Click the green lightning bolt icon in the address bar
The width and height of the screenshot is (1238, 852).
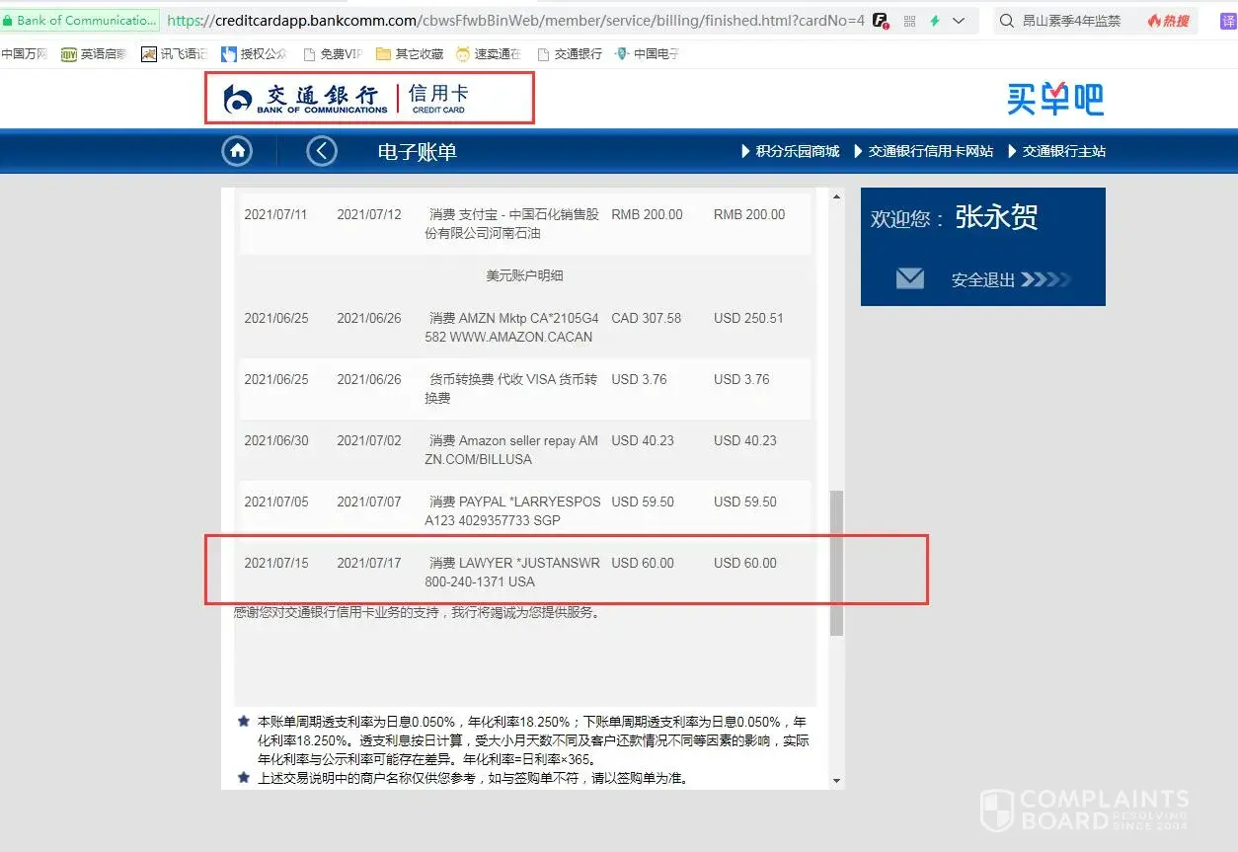[x=934, y=21]
